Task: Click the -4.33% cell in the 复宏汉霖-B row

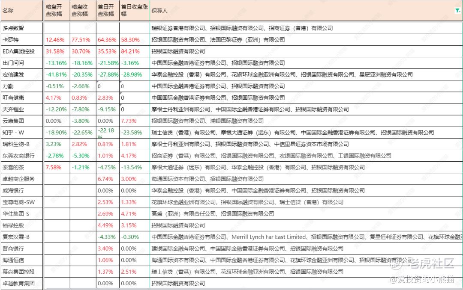Action: tap(108, 237)
